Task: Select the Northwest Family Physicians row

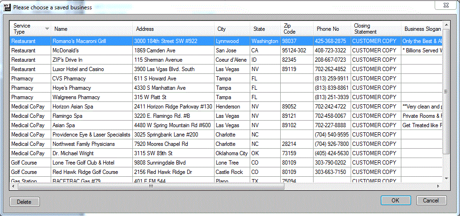Action: pyautogui.click(x=226, y=144)
